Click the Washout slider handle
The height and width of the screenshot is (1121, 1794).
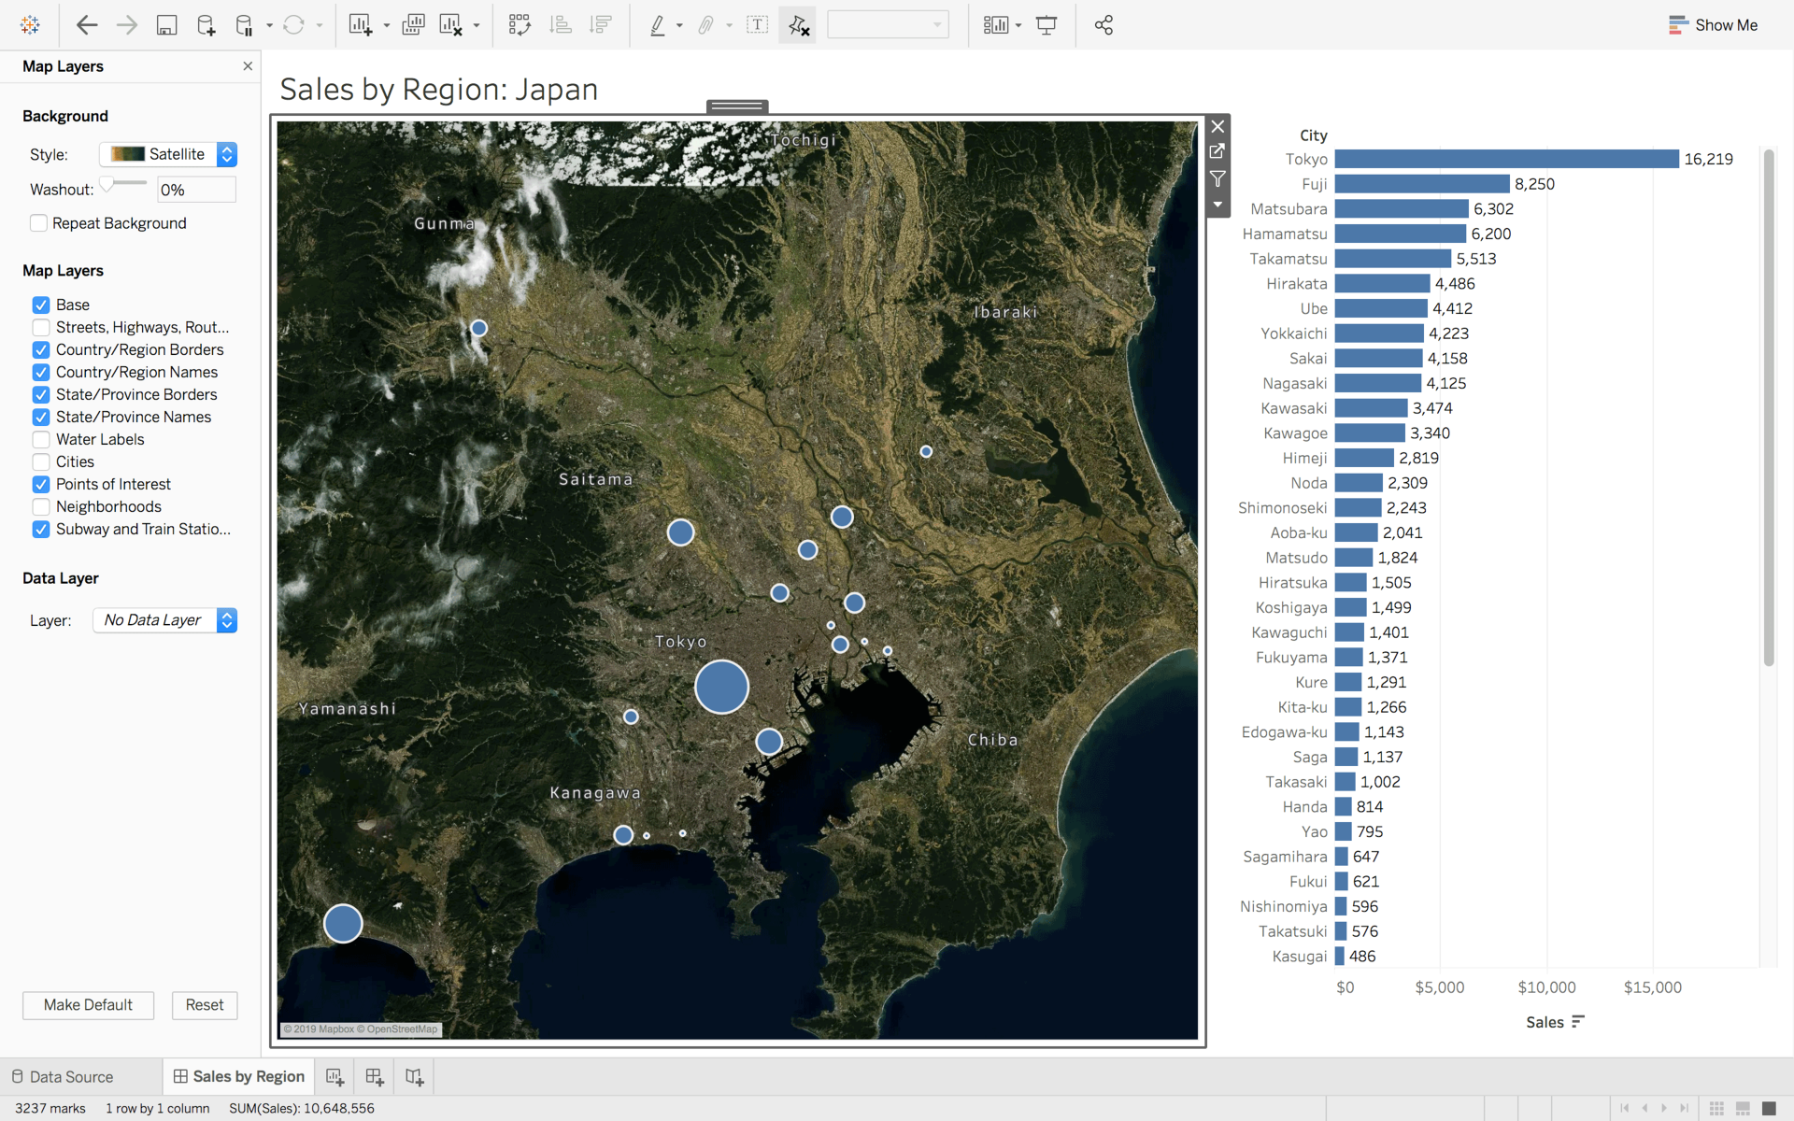tap(107, 184)
